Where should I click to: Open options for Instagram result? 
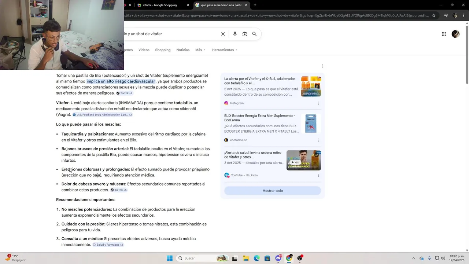318,103
